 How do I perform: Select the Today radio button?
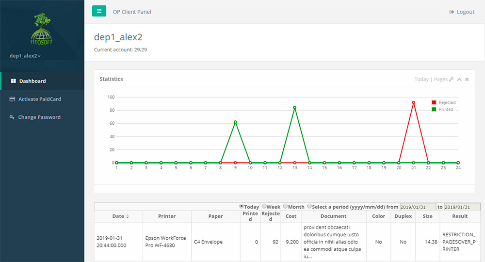click(242, 206)
